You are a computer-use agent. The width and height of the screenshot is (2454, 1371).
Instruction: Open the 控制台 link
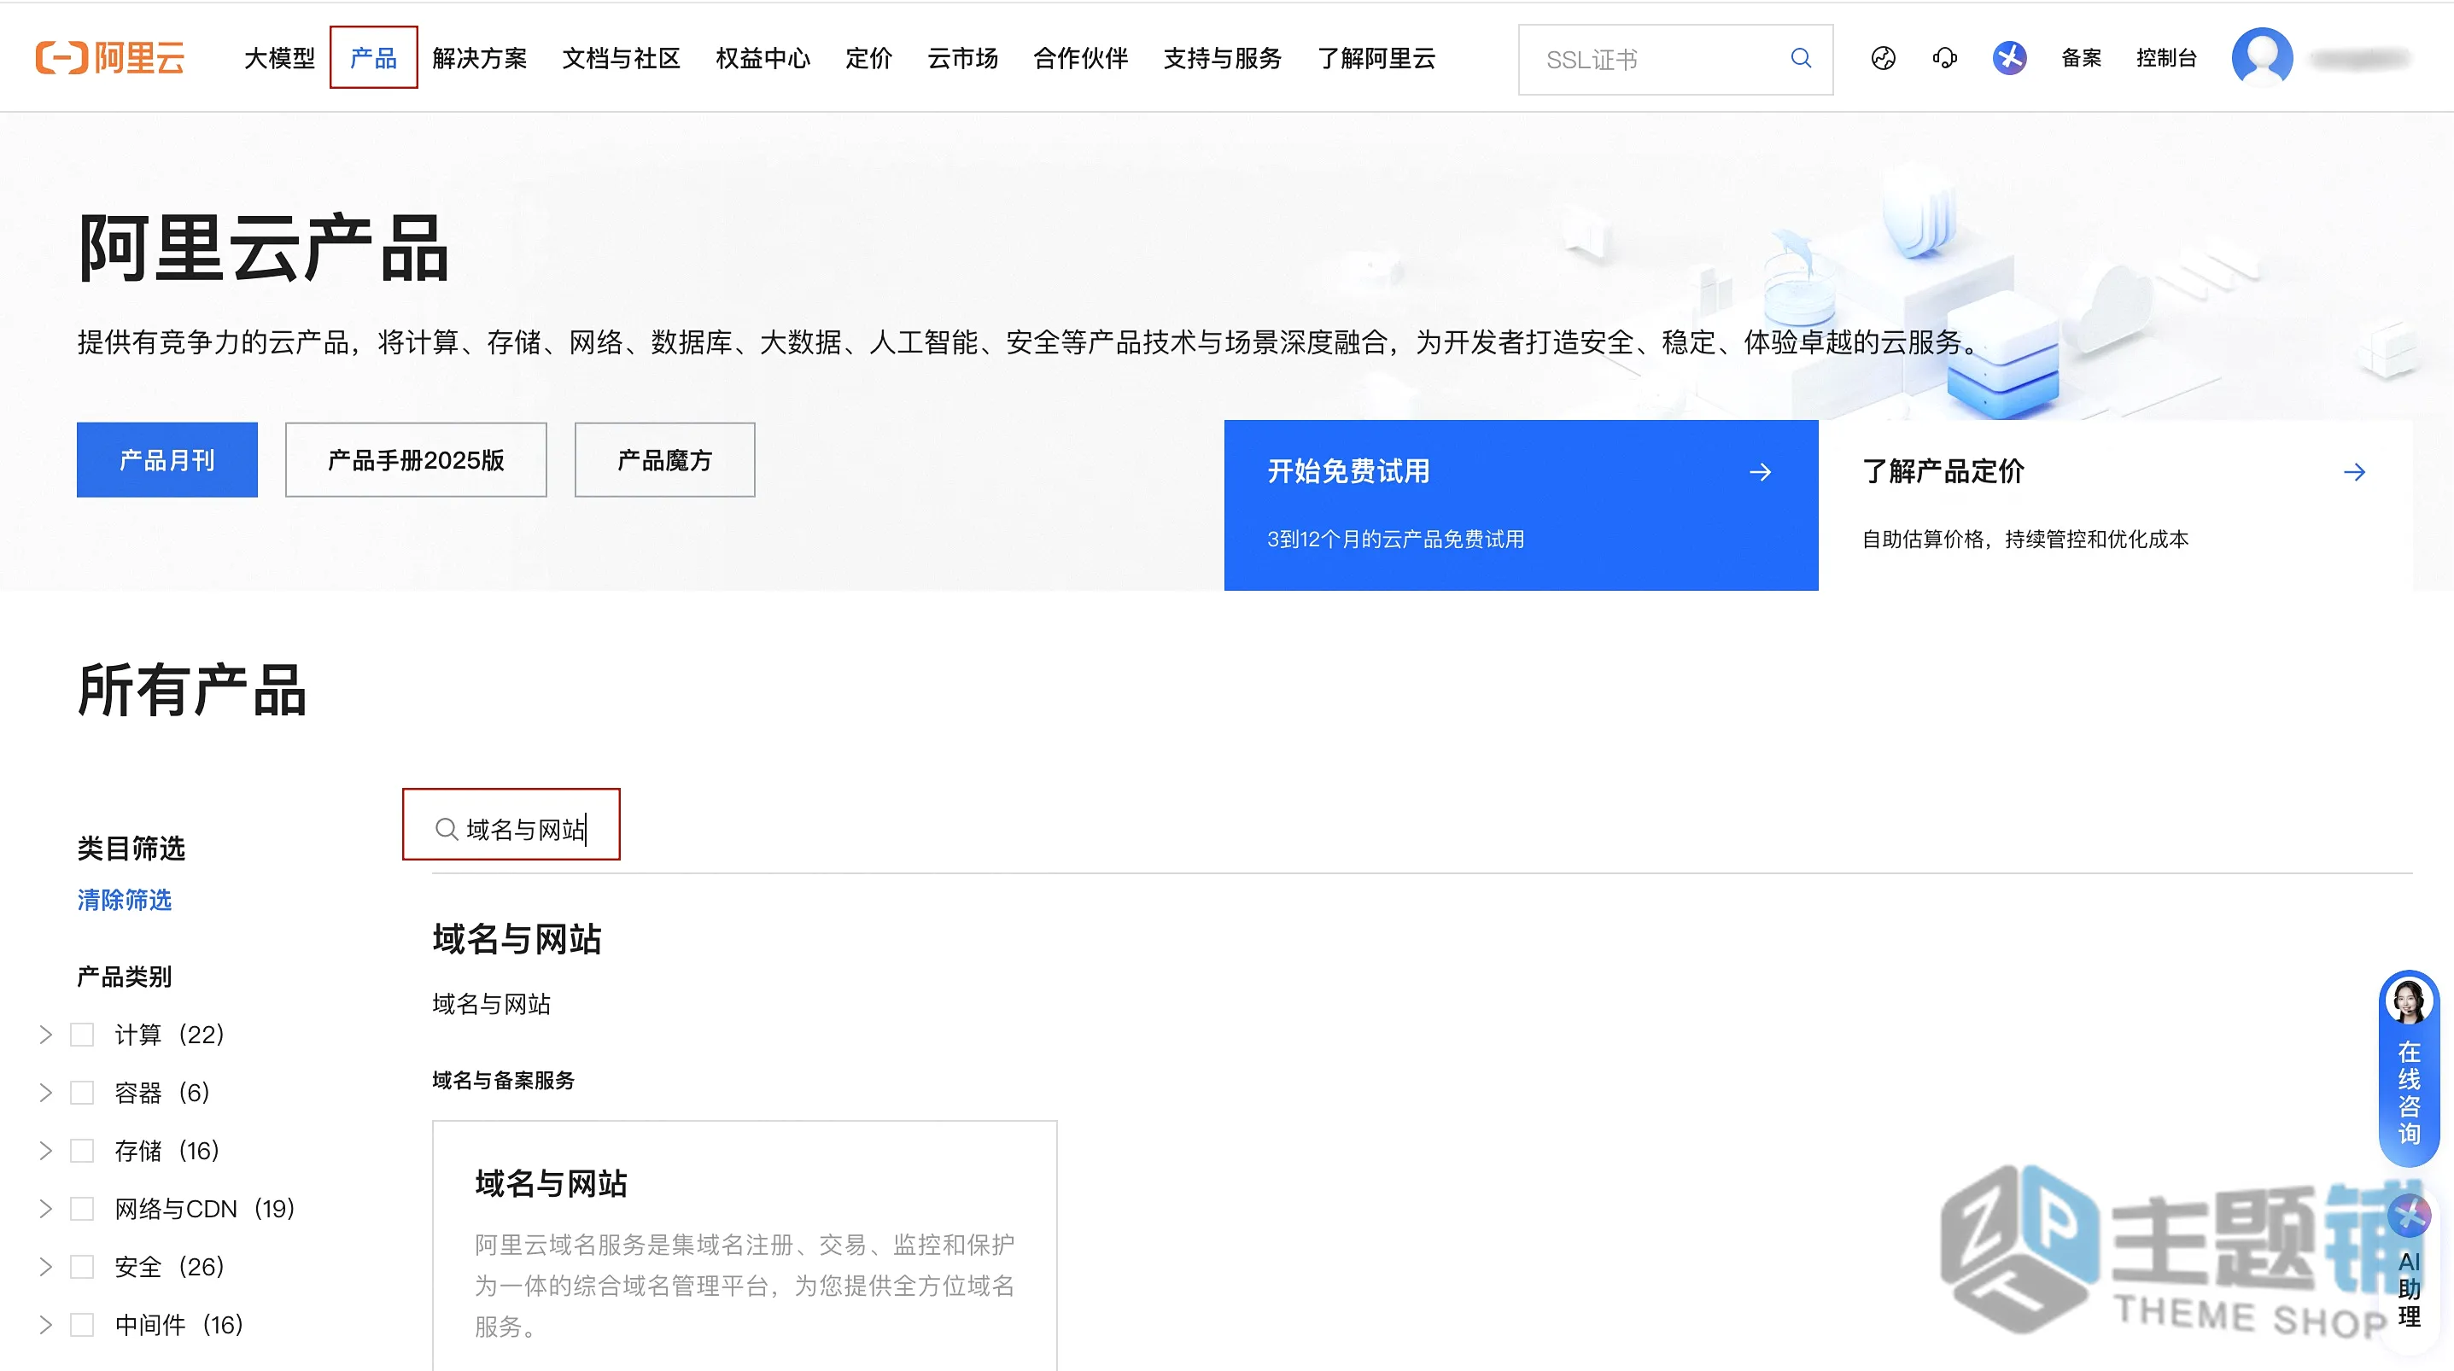[x=2166, y=58]
